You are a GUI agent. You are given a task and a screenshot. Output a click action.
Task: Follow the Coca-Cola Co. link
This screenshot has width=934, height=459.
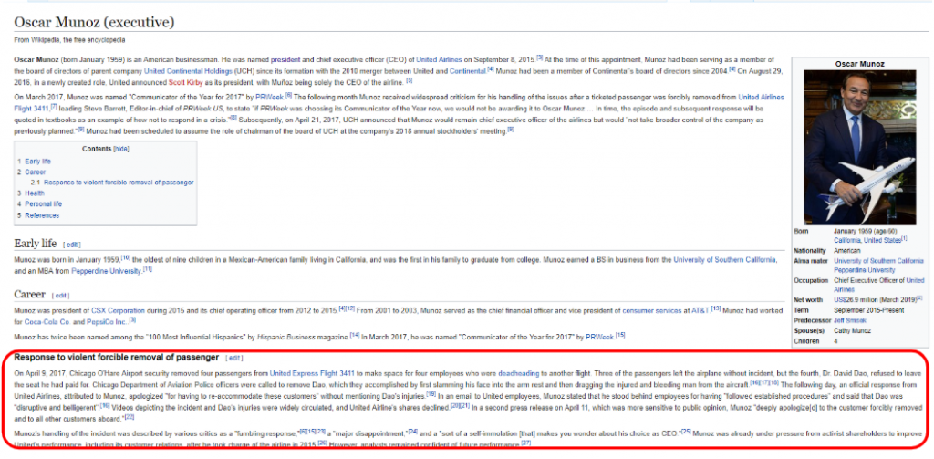(x=47, y=322)
